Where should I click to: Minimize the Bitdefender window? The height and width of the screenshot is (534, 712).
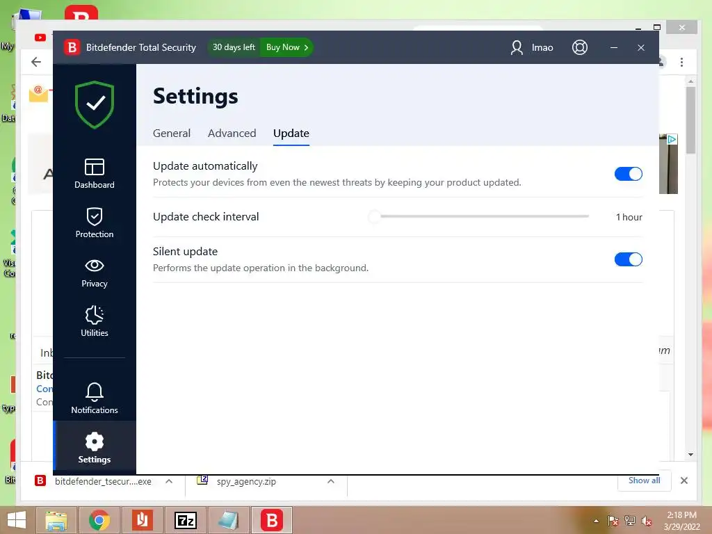point(614,47)
